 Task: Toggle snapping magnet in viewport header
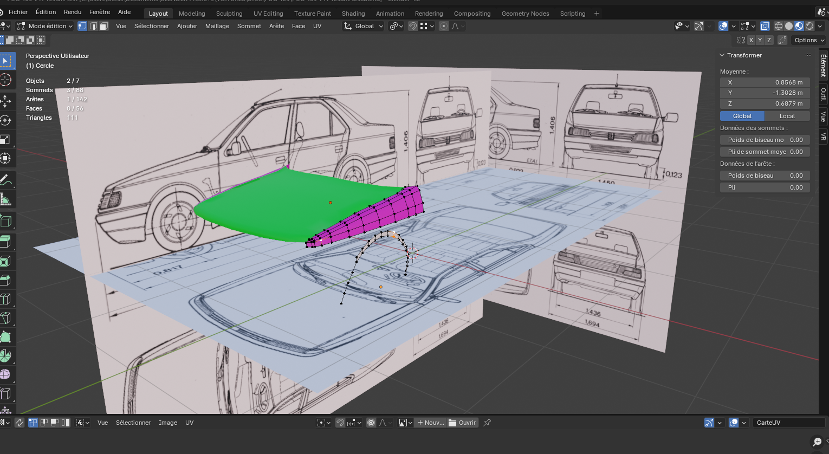click(413, 26)
